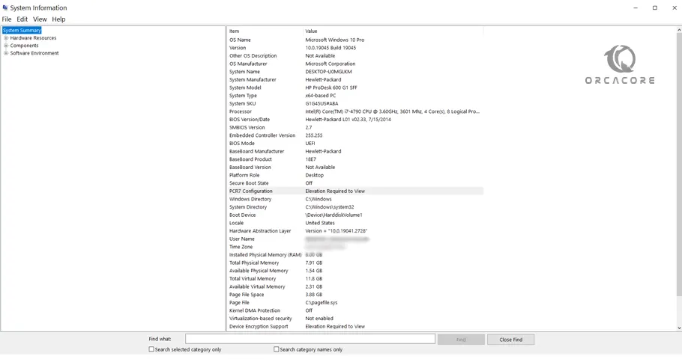Select the System Directory row
The height and width of the screenshot is (359, 682).
pos(355,207)
